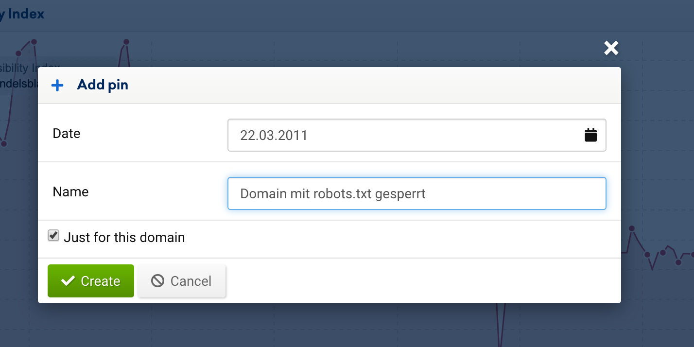Viewport: 694px width, 347px height.
Task: Select the highest chart point right of the dialog
Action: 632,228
